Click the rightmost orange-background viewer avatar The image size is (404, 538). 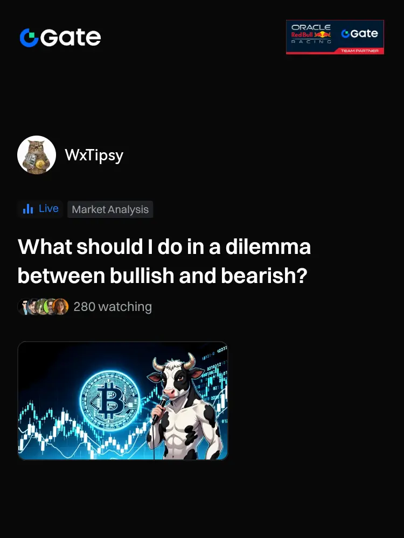[60, 307]
